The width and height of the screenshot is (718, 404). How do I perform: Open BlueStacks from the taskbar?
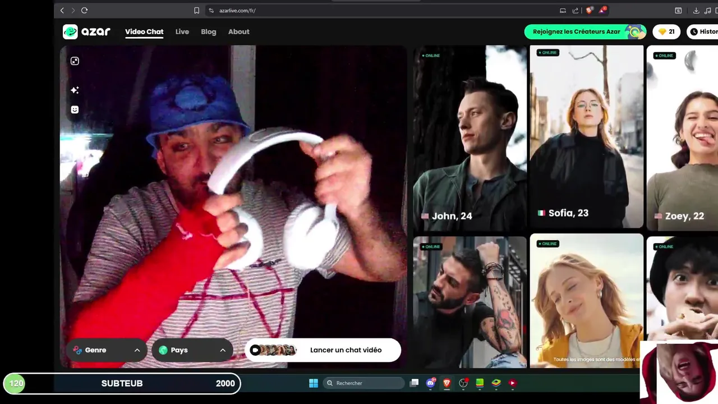[496, 383]
